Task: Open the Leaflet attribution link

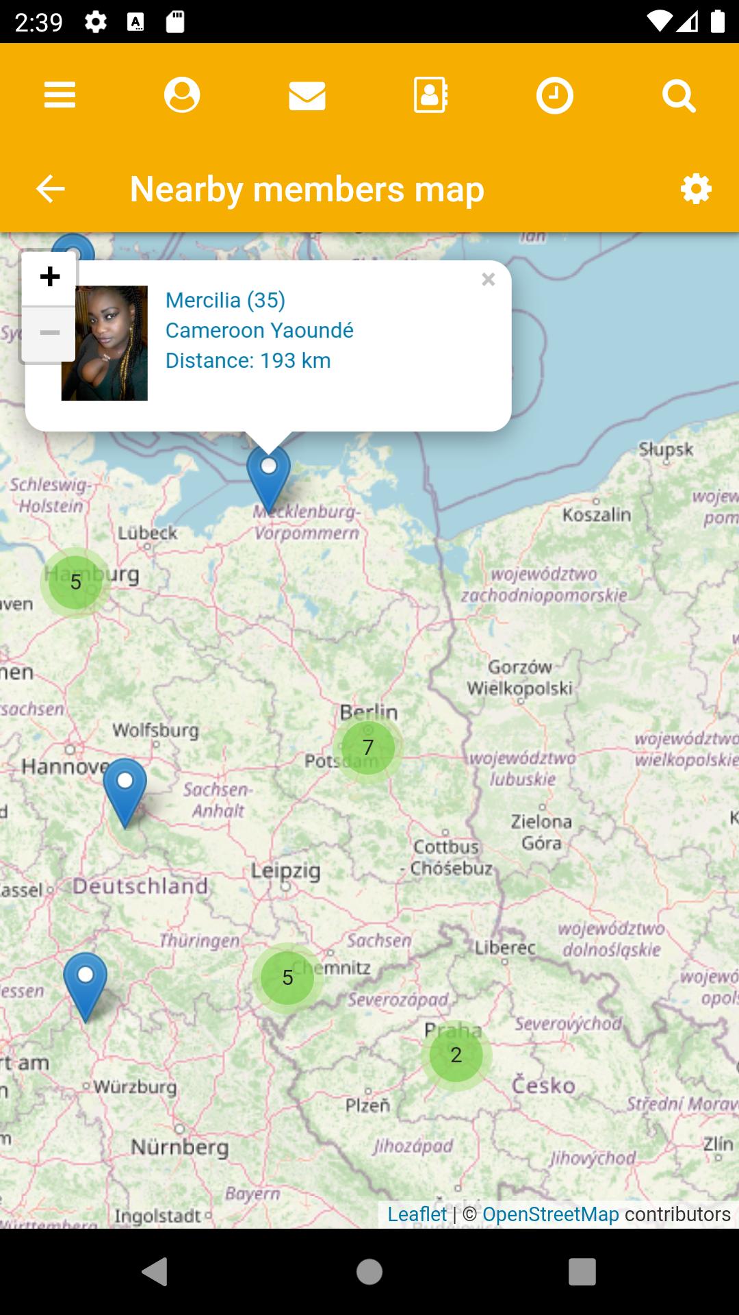Action: [417, 1214]
